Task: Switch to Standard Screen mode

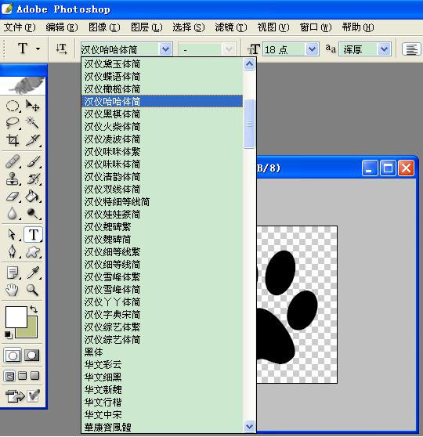Action: pos(9,376)
